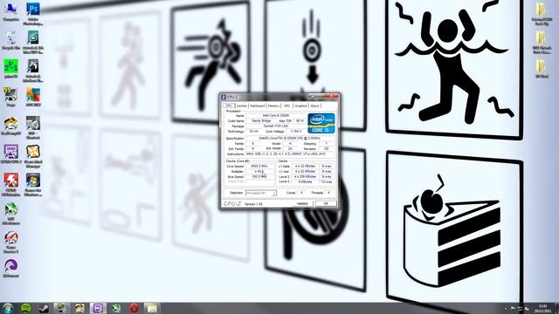The width and height of the screenshot is (559, 314).
Task: Click the Intel Core i5 logo
Action: click(321, 123)
